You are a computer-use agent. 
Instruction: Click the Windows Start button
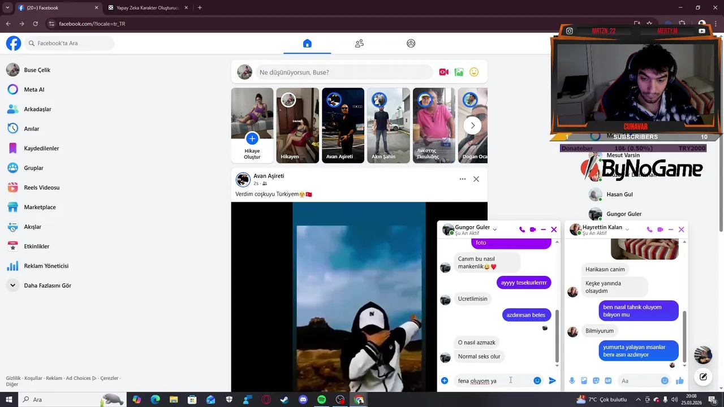click(8, 400)
